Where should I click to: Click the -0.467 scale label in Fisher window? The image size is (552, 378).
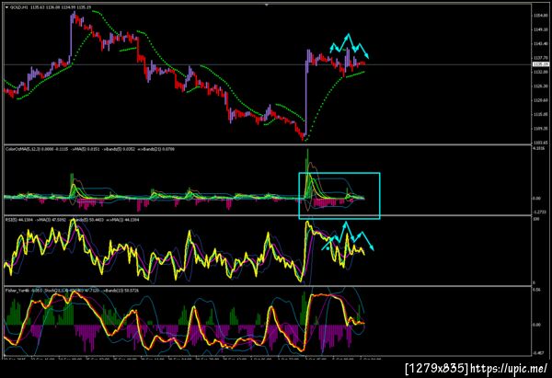[x=537, y=352]
